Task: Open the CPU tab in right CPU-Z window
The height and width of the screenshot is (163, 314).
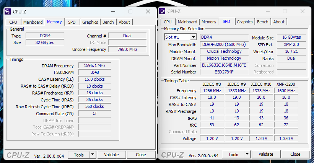Action: [168, 22]
